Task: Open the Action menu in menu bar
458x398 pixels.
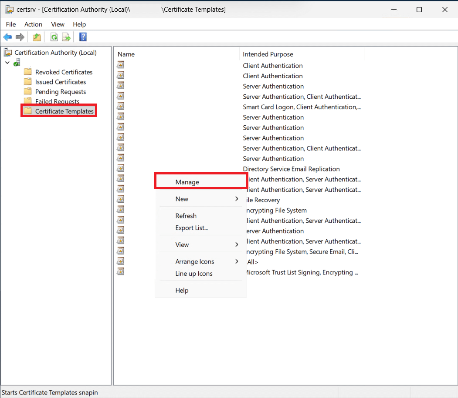Action: (33, 24)
